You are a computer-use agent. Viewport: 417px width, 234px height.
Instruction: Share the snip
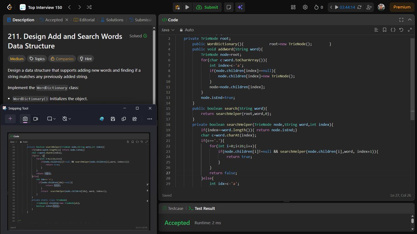pos(134,119)
